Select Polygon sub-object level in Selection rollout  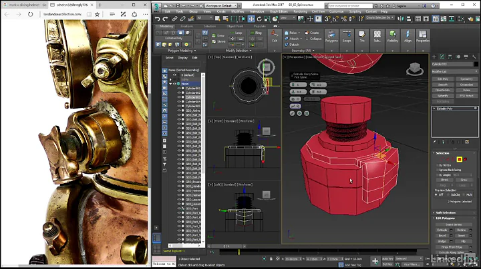tap(460, 159)
